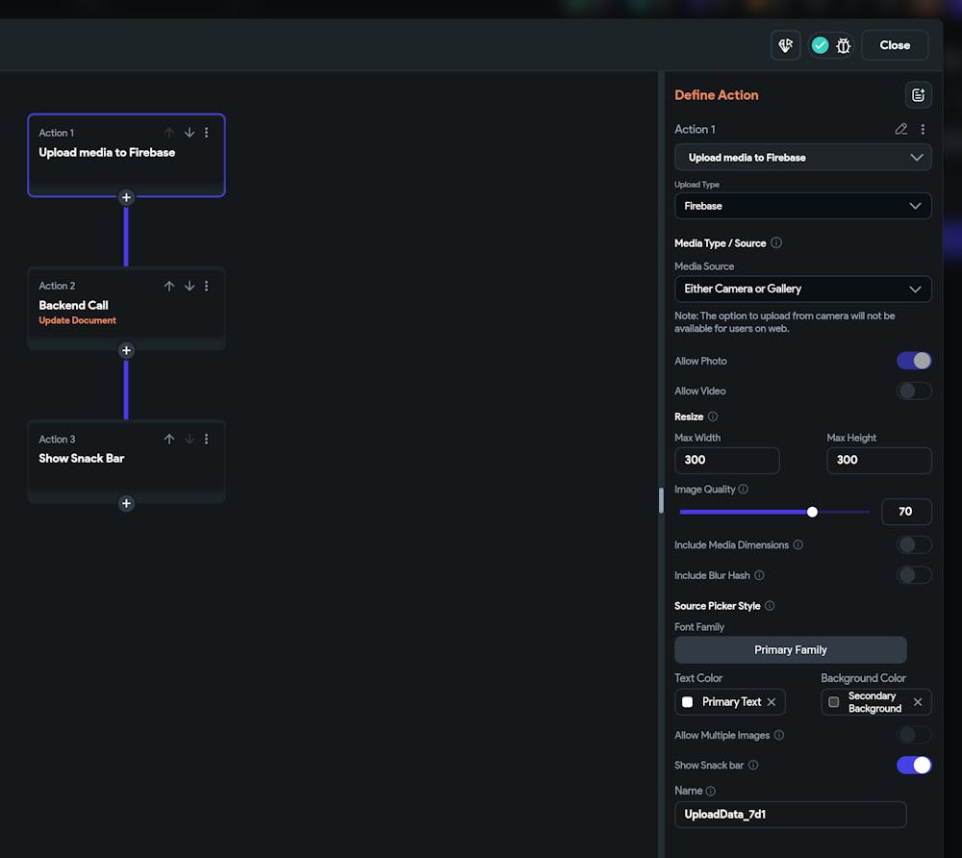The height and width of the screenshot is (858, 962).
Task: Click the Image Quality slider handle
Action: pos(812,512)
